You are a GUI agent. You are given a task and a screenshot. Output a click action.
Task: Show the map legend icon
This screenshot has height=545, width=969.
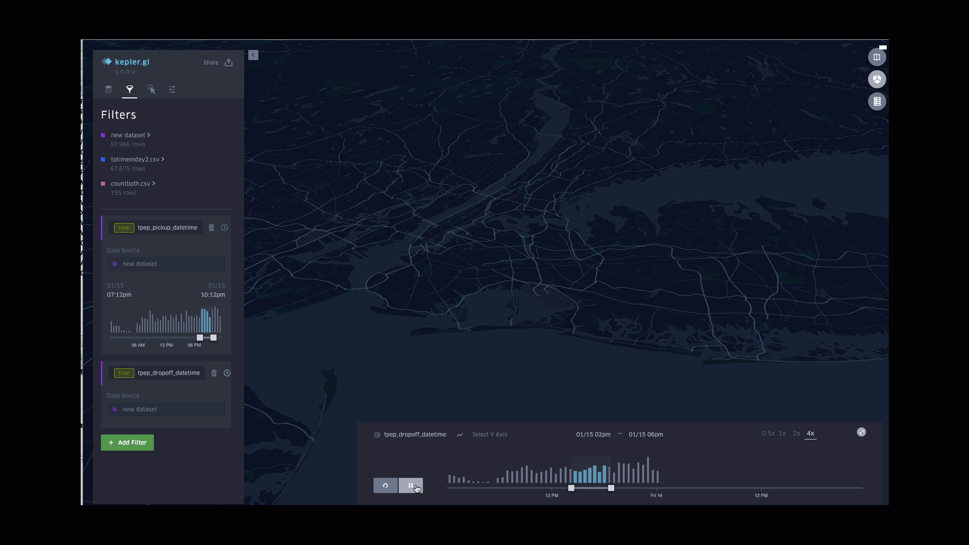pyautogui.click(x=877, y=101)
